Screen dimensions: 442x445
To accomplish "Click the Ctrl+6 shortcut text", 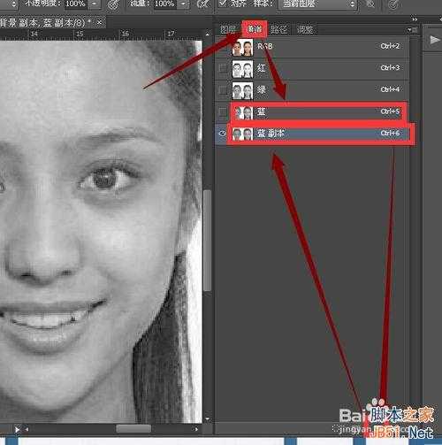I will pos(390,134).
